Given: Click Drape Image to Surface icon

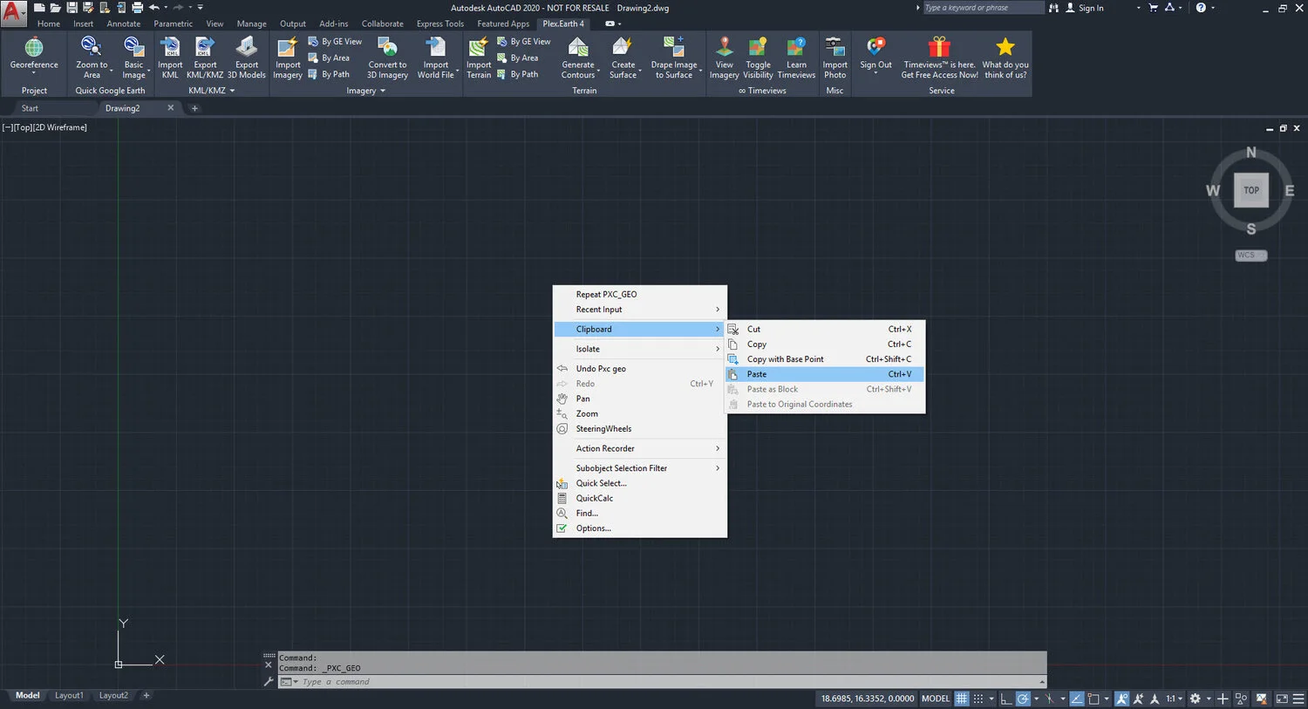Looking at the screenshot, I should 673,46.
